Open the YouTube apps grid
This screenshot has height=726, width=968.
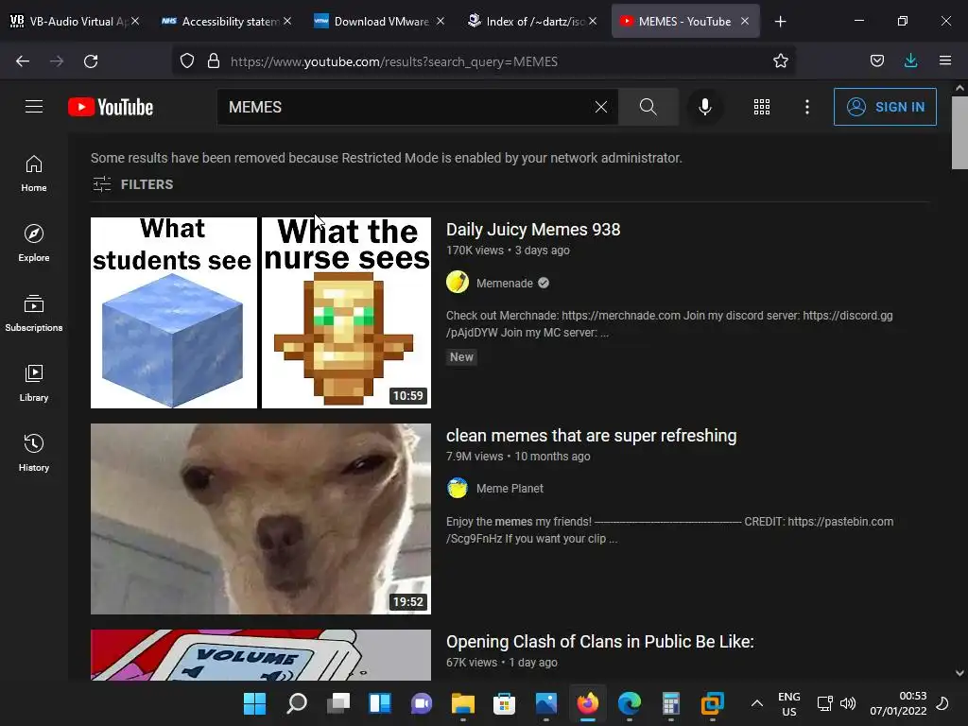point(761,107)
